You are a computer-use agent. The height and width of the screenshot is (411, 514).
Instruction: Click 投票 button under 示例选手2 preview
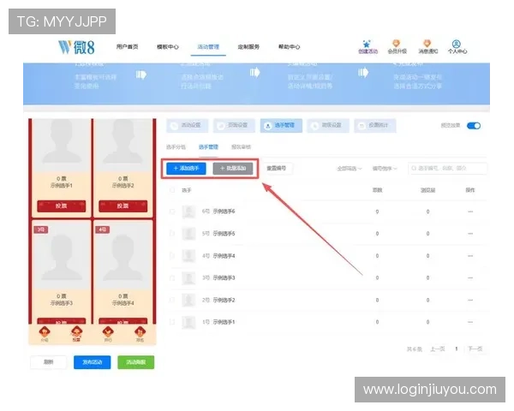point(123,205)
